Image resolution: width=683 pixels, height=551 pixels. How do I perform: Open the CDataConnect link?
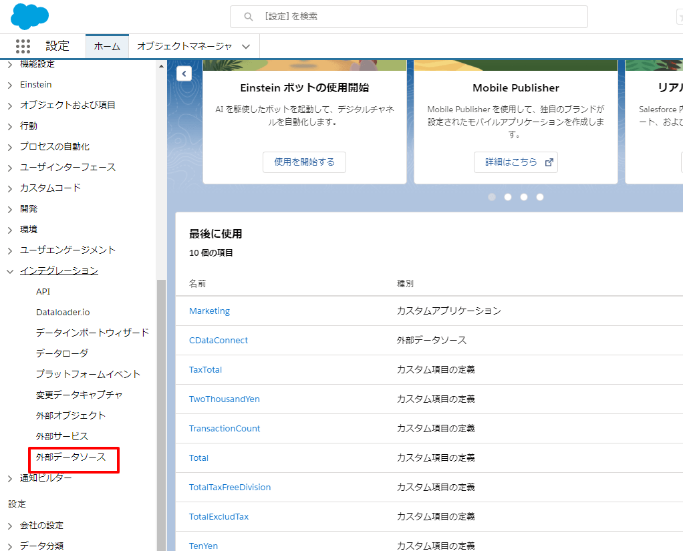219,341
